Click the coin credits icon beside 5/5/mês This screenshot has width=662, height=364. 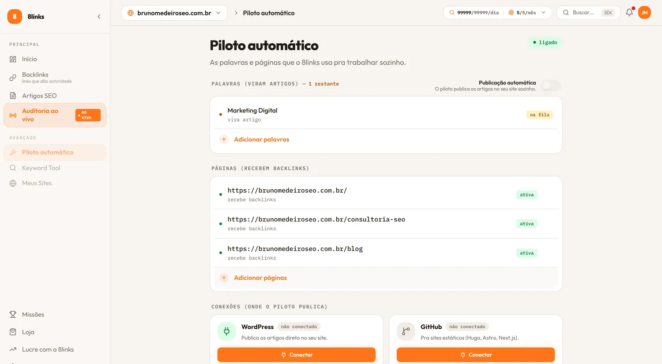511,13
